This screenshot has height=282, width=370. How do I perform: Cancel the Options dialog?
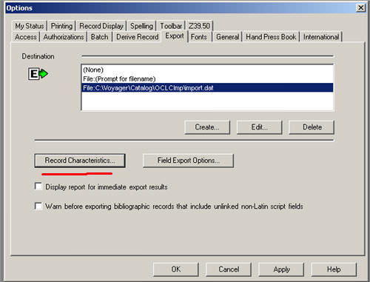click(x=229, y=269)
